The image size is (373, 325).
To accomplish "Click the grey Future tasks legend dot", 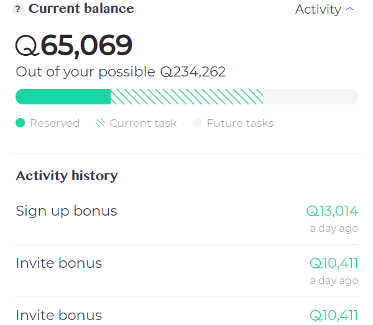I will [x=197, y=123].
